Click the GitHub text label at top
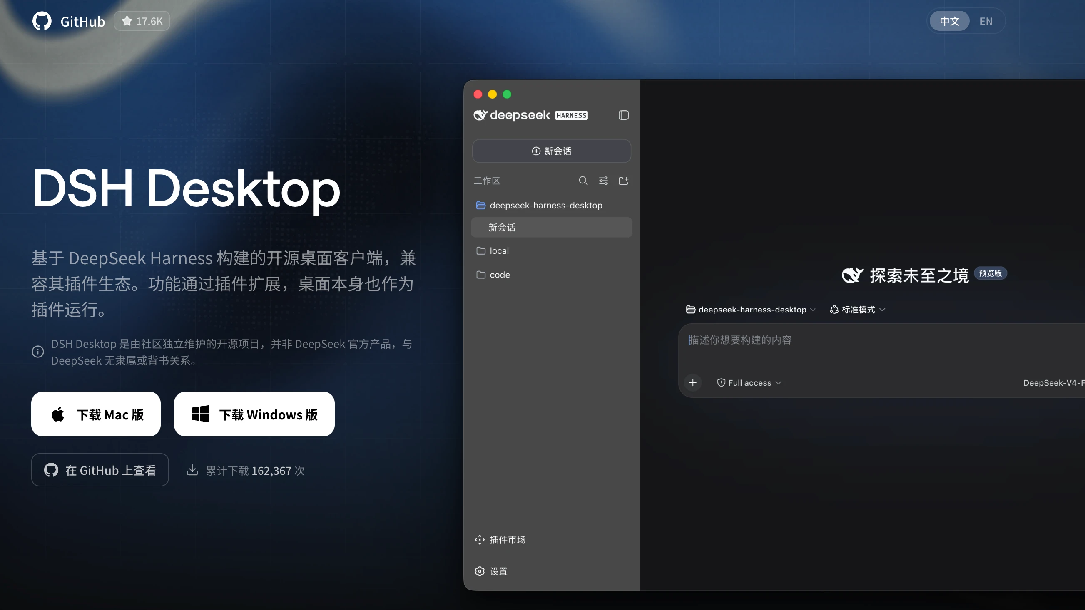1085x610 pixels. click(x=82, y=21)
